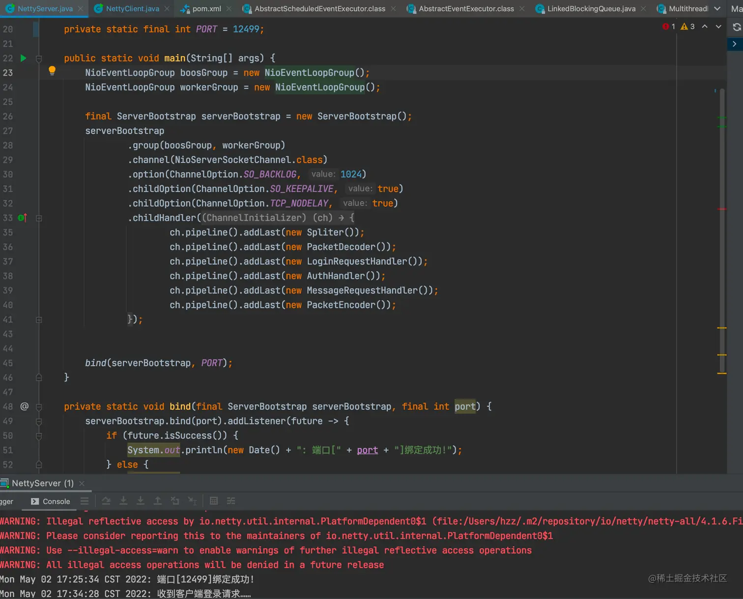Click the editor vertical scrollbar thumb
This screenshot has width=743, height=599.
click(x=722, y=231)
